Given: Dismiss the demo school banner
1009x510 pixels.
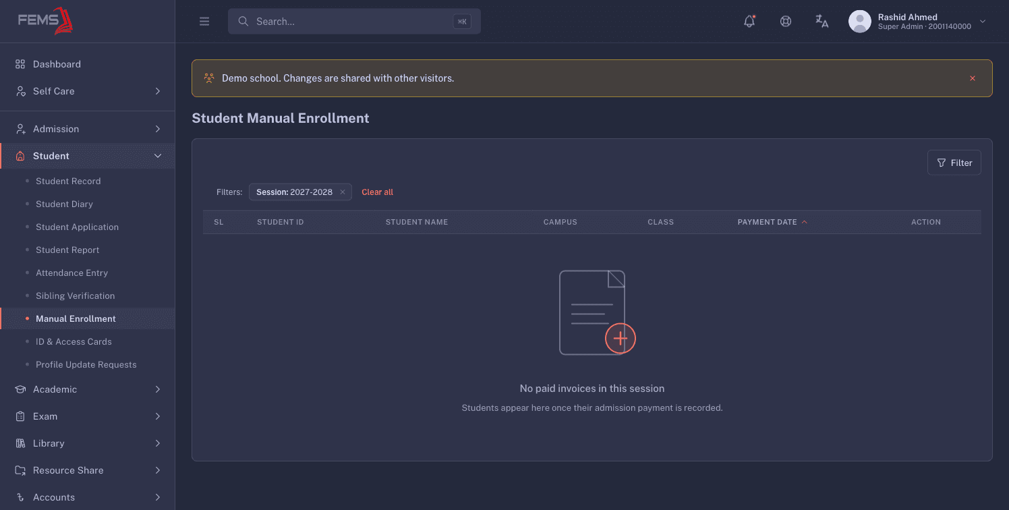Looking at the screenshot, I should pyautogui.click(x=973, y=78).
